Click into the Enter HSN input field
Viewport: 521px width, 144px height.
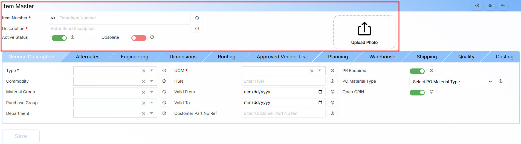(x=283, y=81)
